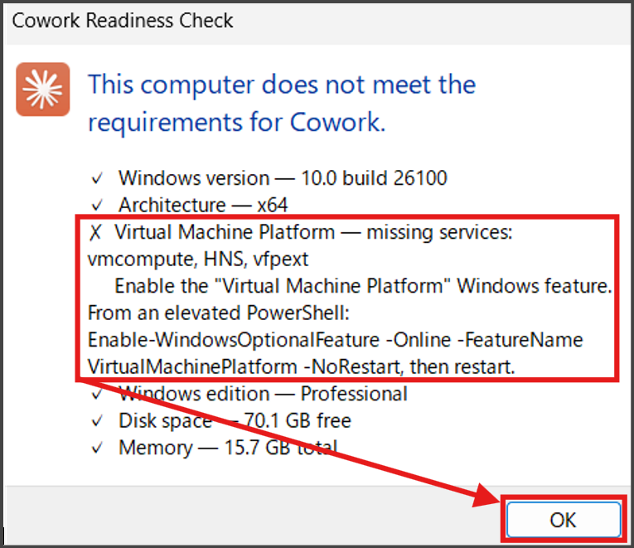Image resolution: width=634 pixels, height=548 pixels.
Task: Click the Enable-WindowsOptionalFeature command text
Action: pyautogui.click(x=335, y=340)
